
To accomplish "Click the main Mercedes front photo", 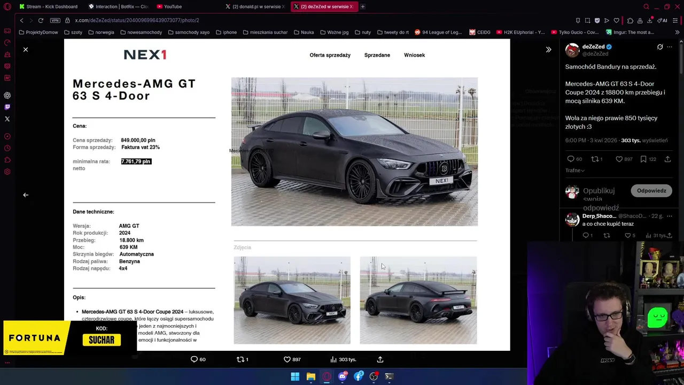I will tap(354, 152).
